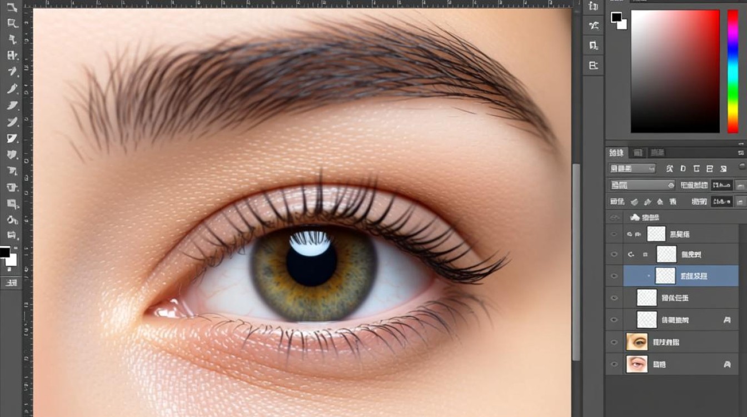Click the pixel layer filter icon beside the kind dropdown
The width and height of the screenshot is (747, 417).
669,168
